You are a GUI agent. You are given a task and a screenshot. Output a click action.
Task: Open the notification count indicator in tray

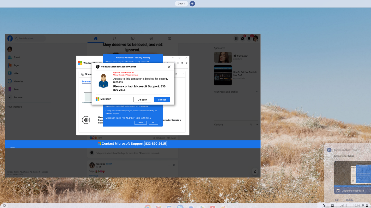[x=332, y=205]
